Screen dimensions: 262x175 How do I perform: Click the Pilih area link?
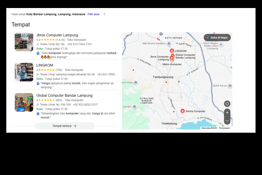point(93,14)
